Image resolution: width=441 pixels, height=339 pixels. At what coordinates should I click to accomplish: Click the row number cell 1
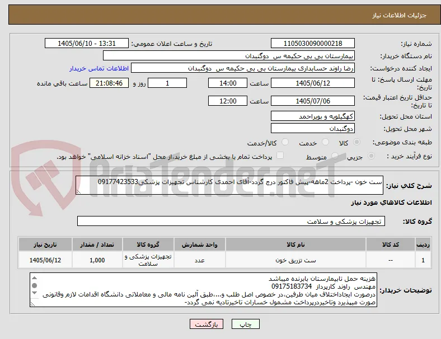(423, 260)
